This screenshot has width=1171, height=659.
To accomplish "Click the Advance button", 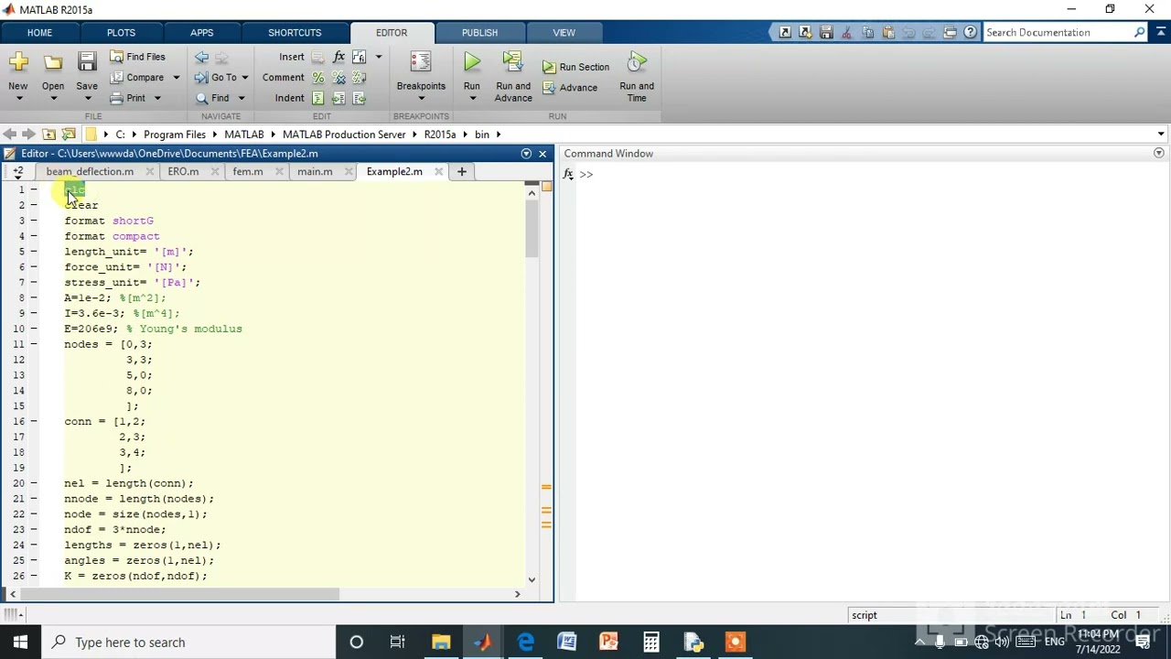I will [570, 88].
